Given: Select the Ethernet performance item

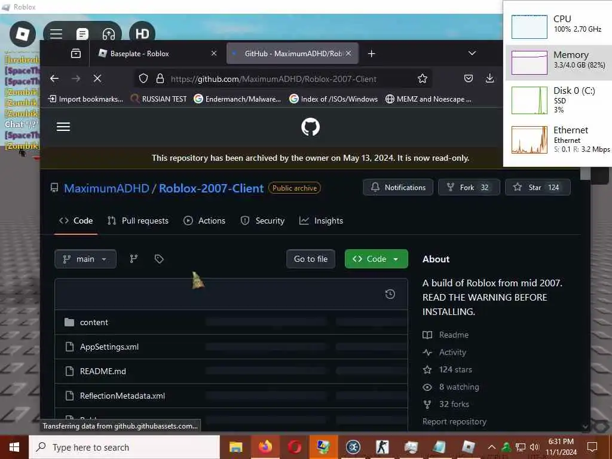Looking at the screenshot, I should coord(559,140).
